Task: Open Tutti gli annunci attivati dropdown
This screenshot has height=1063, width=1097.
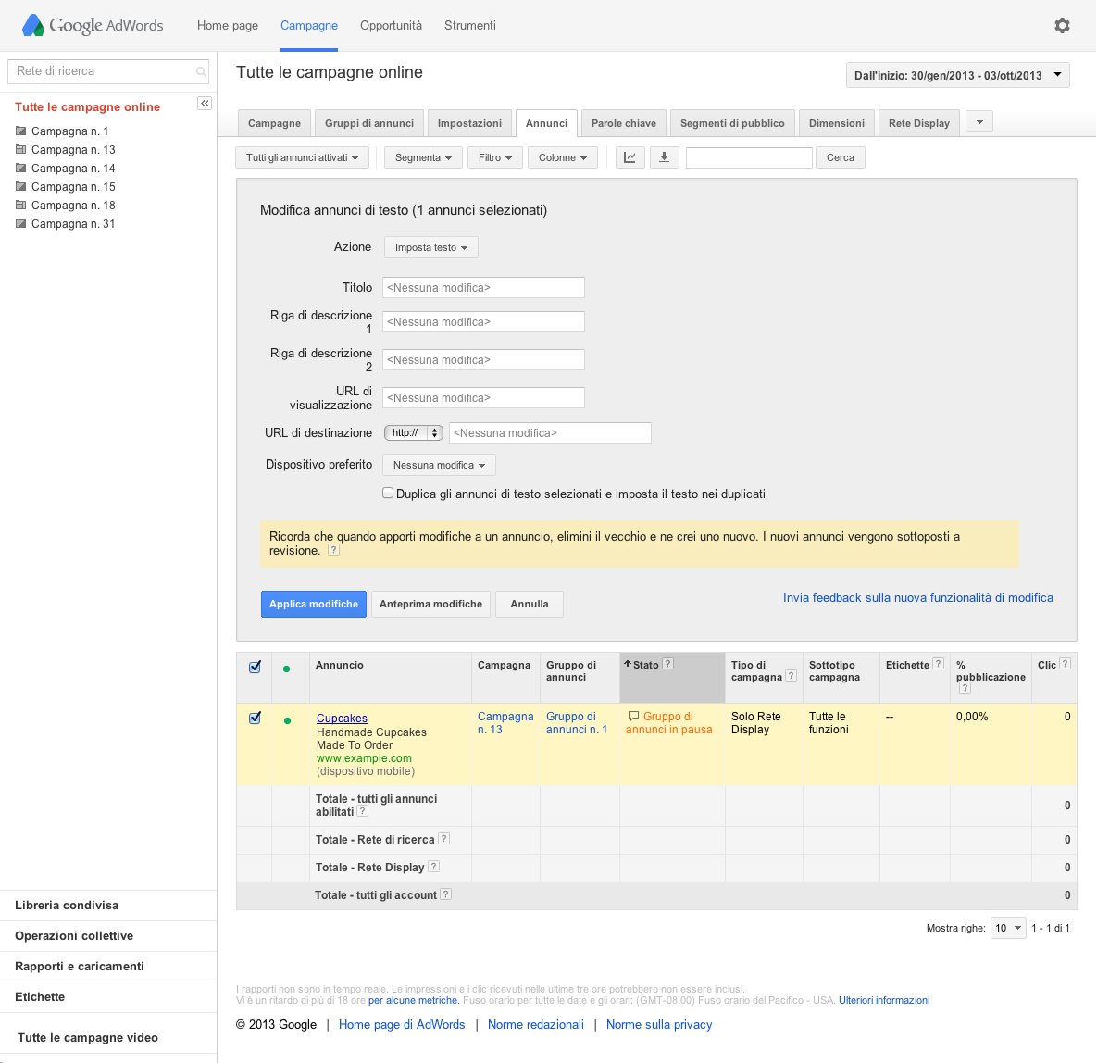Action: coord(302,157)
